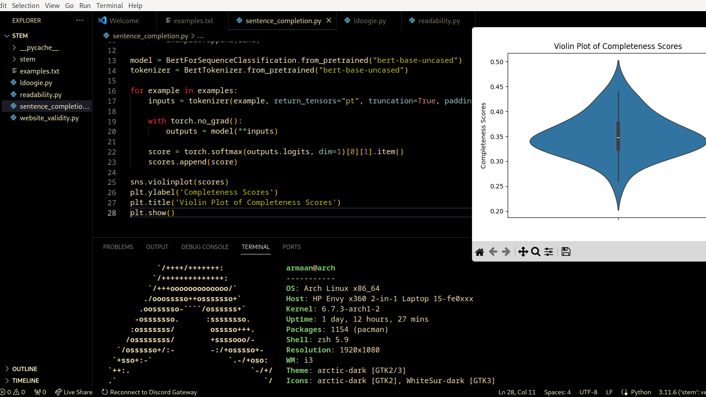
Task: Open the Run menu
Action: 85,5
